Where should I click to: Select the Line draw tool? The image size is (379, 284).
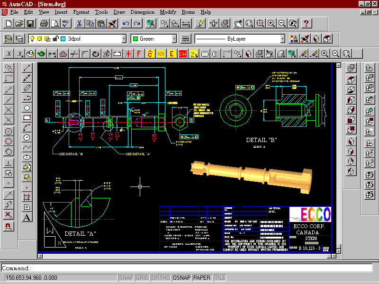27,68
